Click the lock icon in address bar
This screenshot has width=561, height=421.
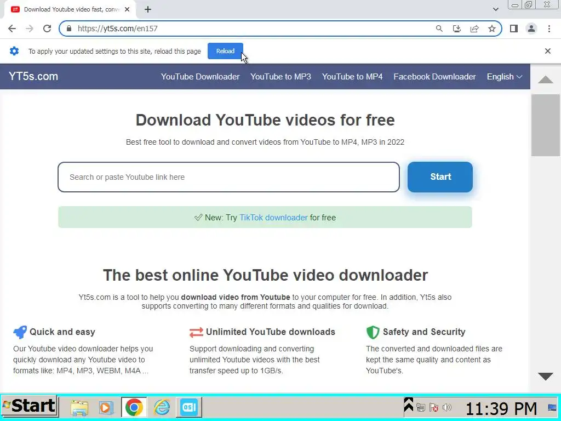pyautogui.click(x=69, y=29)
